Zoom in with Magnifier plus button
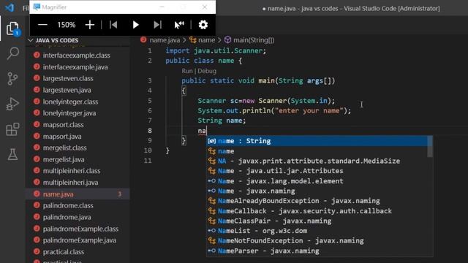This screenshot has width=468, height=263. click(89, 25)
